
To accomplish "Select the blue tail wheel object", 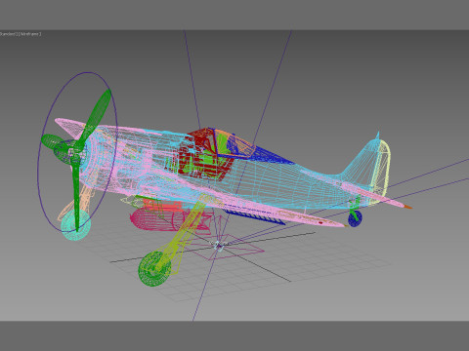I will coord(355,218).
